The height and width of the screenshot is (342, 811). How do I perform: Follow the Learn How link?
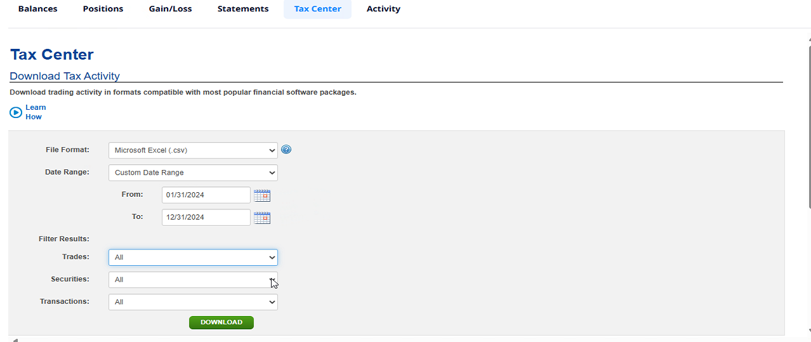(x=35, y=112)
